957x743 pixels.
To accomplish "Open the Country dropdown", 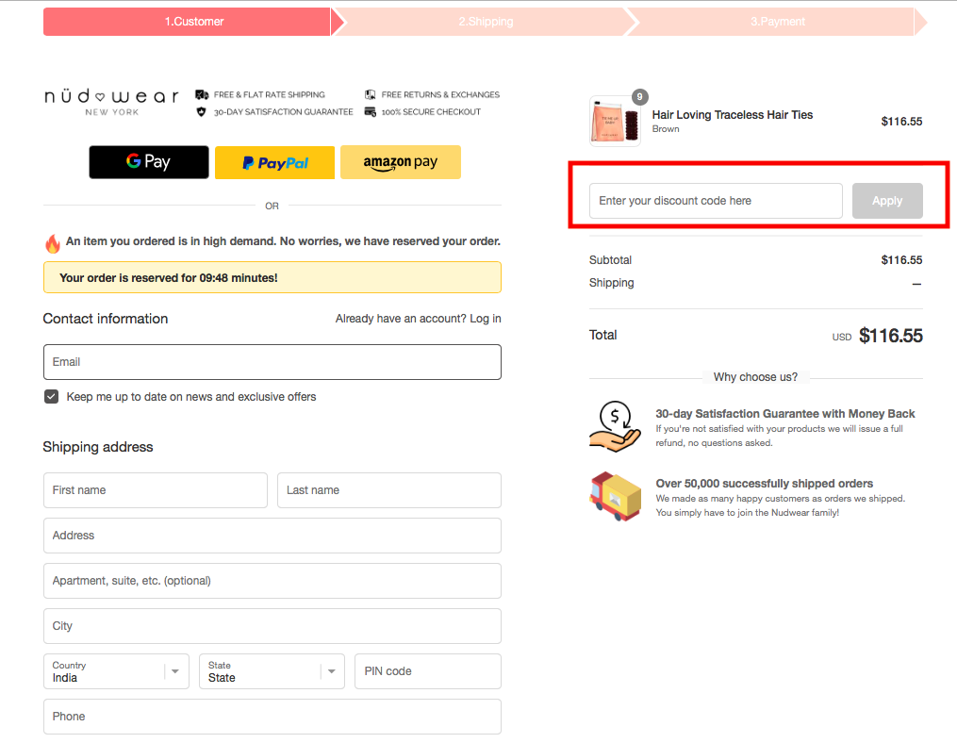I will pyautogui.click(x=116, y=671).
